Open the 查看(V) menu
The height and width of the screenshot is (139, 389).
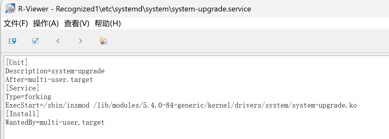coord(76,23)
